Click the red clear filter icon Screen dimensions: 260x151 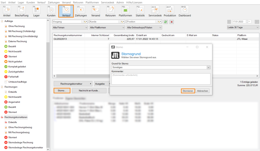click(172, 22)
